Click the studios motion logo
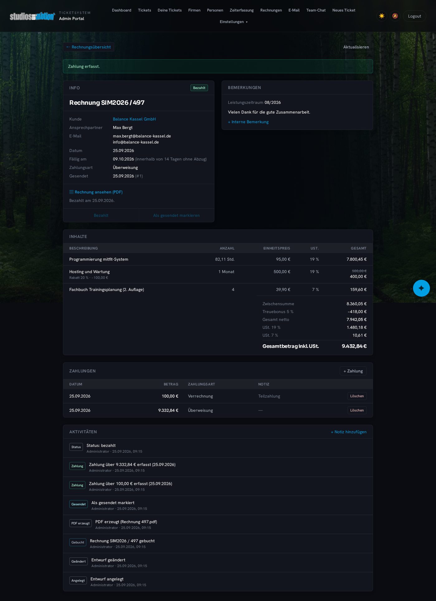Viewport: 436px width, 601px height. point(32,16)
